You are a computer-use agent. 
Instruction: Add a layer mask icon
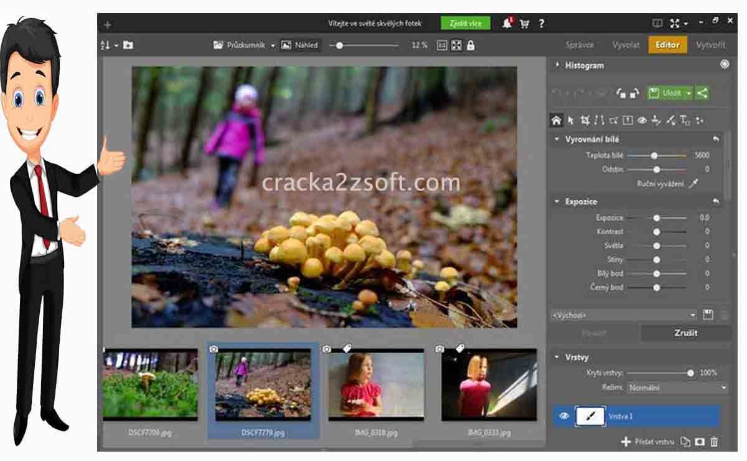pyautogui.click(x=700, y=442)
